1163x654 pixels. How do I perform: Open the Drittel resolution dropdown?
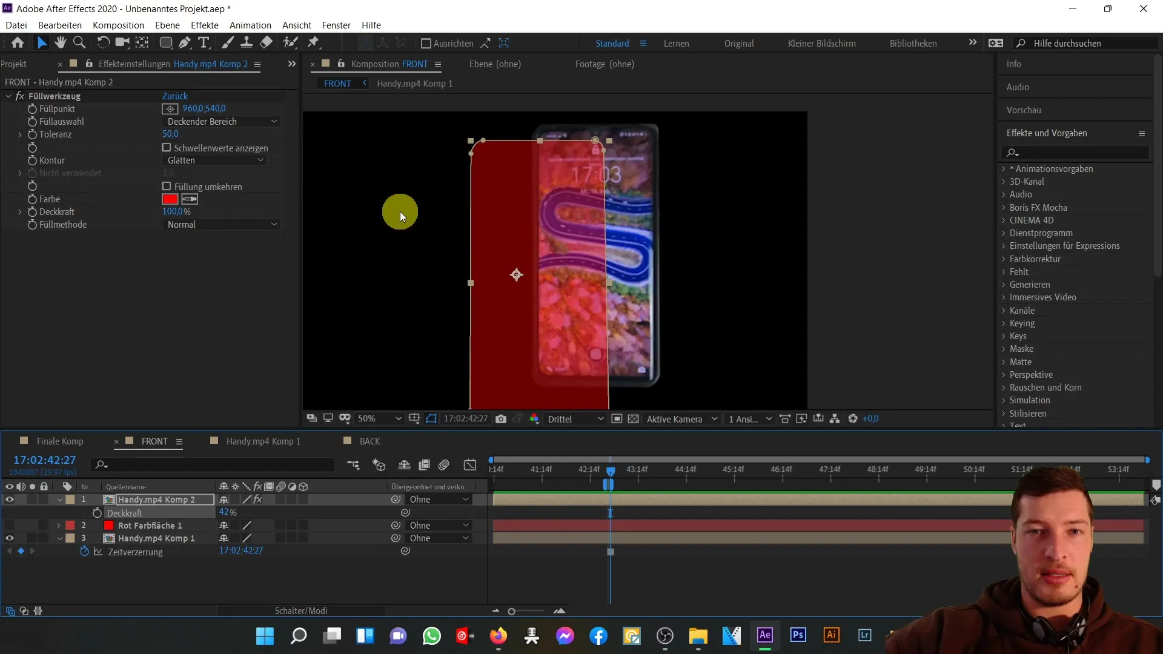(x=575, y=419)
